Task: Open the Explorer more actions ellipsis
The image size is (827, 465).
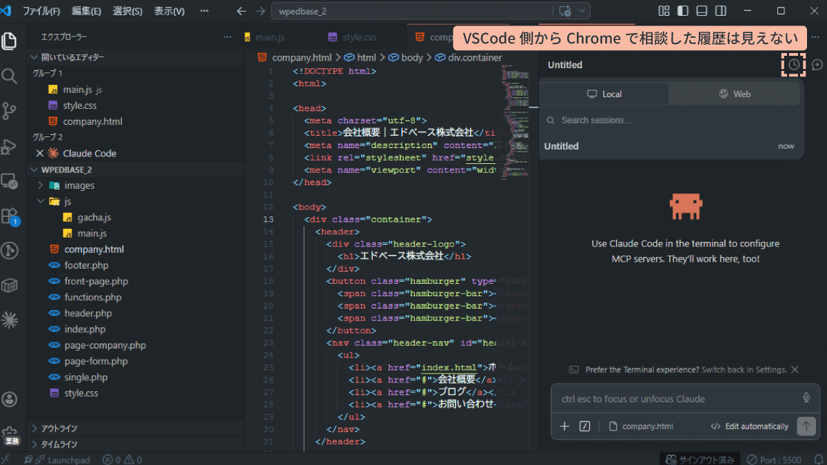Action: point(227,37)
